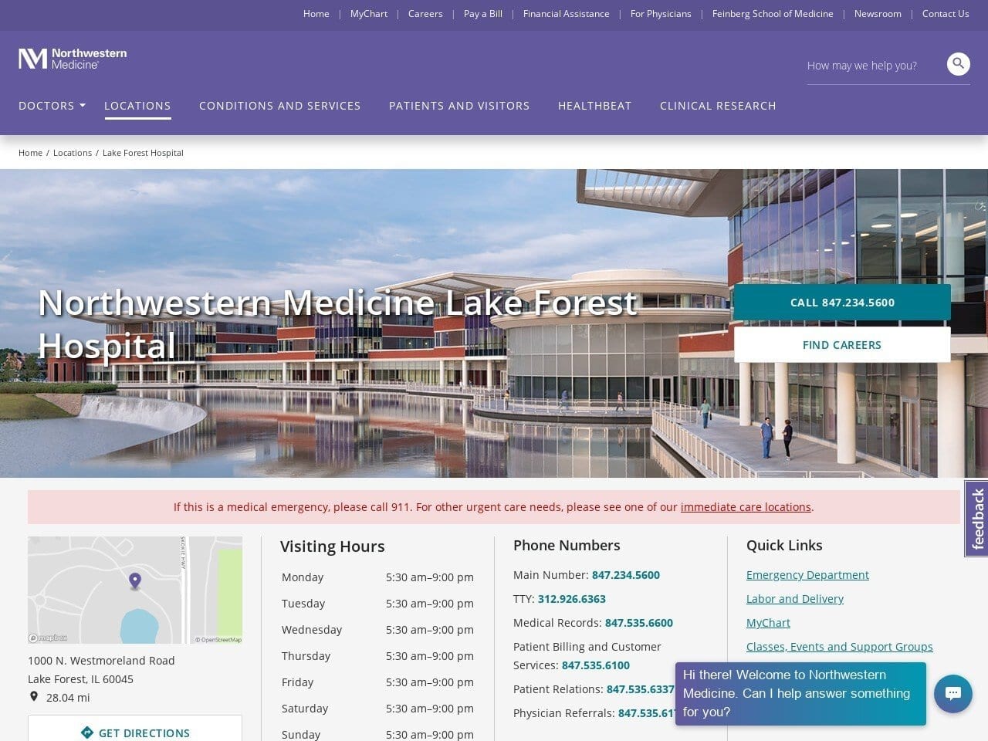This screenshot has height=741, width=988.
Task: Click TTY number 312.926.6363
Action: tap(572, 599)
